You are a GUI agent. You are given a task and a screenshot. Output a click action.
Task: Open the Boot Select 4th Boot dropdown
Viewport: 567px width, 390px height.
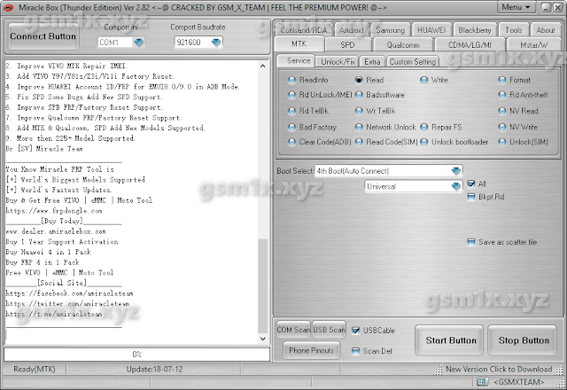(456, 171)
